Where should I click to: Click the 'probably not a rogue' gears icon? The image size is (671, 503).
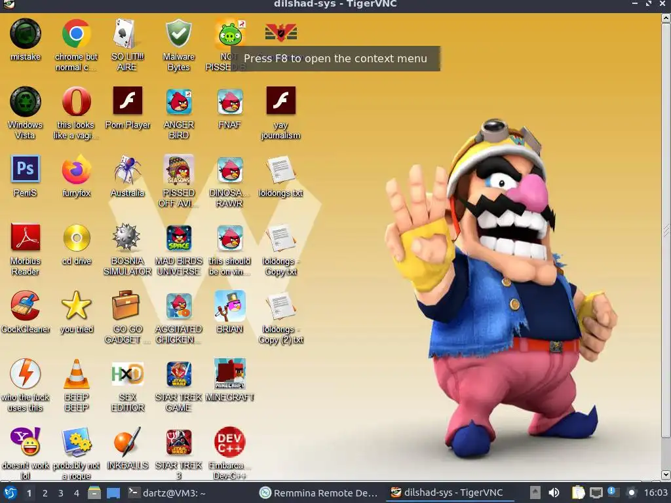[x=76, y=441]
